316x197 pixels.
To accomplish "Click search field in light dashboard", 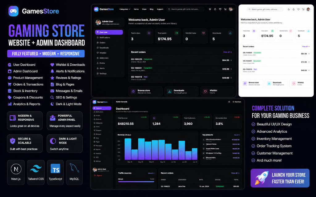I will 265,10.
